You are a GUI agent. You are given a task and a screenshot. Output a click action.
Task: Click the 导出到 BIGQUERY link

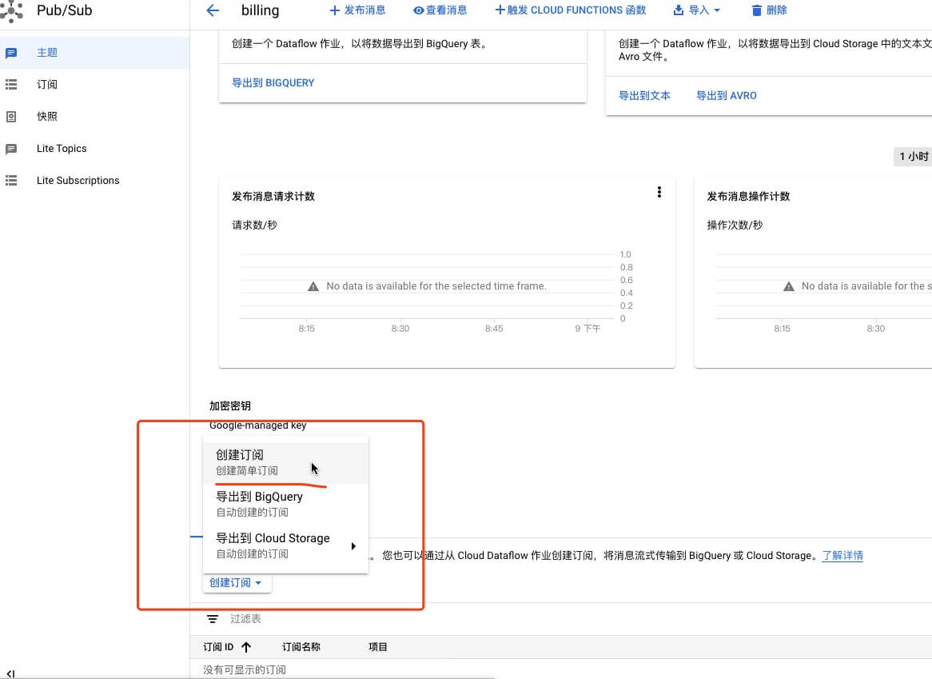coord(273,82)
